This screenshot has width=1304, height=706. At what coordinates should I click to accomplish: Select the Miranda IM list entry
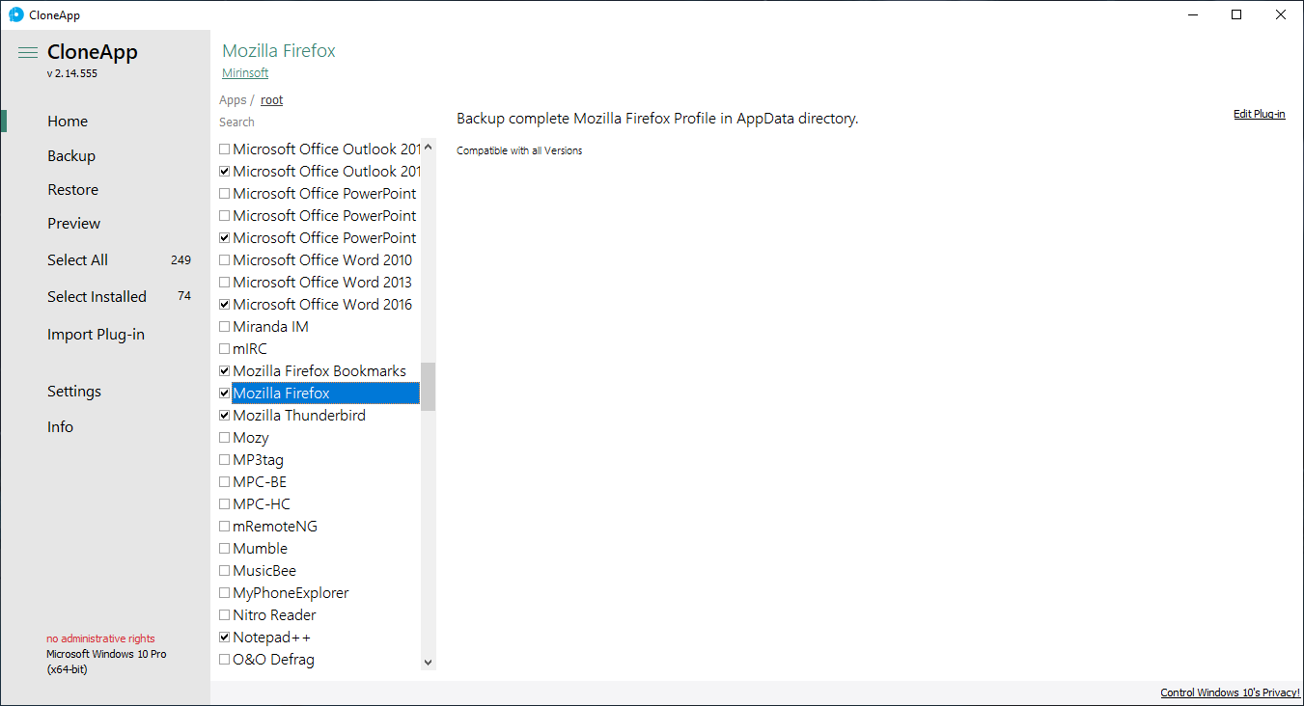pos(270,327)
